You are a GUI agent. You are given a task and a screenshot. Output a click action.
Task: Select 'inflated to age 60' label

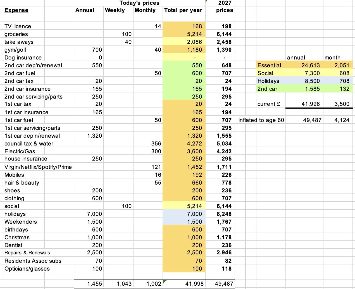point(261,120)
